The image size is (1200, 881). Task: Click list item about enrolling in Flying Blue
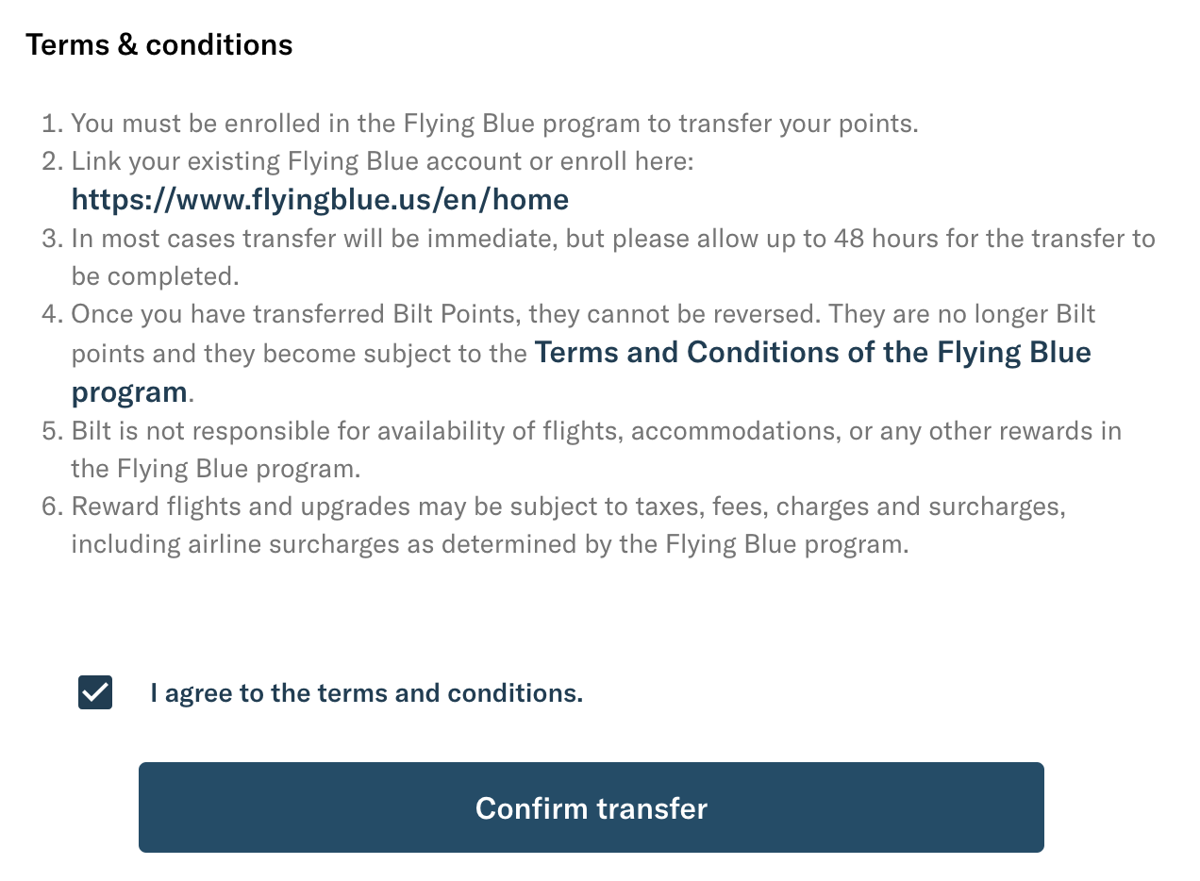(x=494, y=123)
